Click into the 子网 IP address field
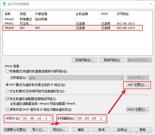This screenshot has width=155, height=135. click(36, 118)
